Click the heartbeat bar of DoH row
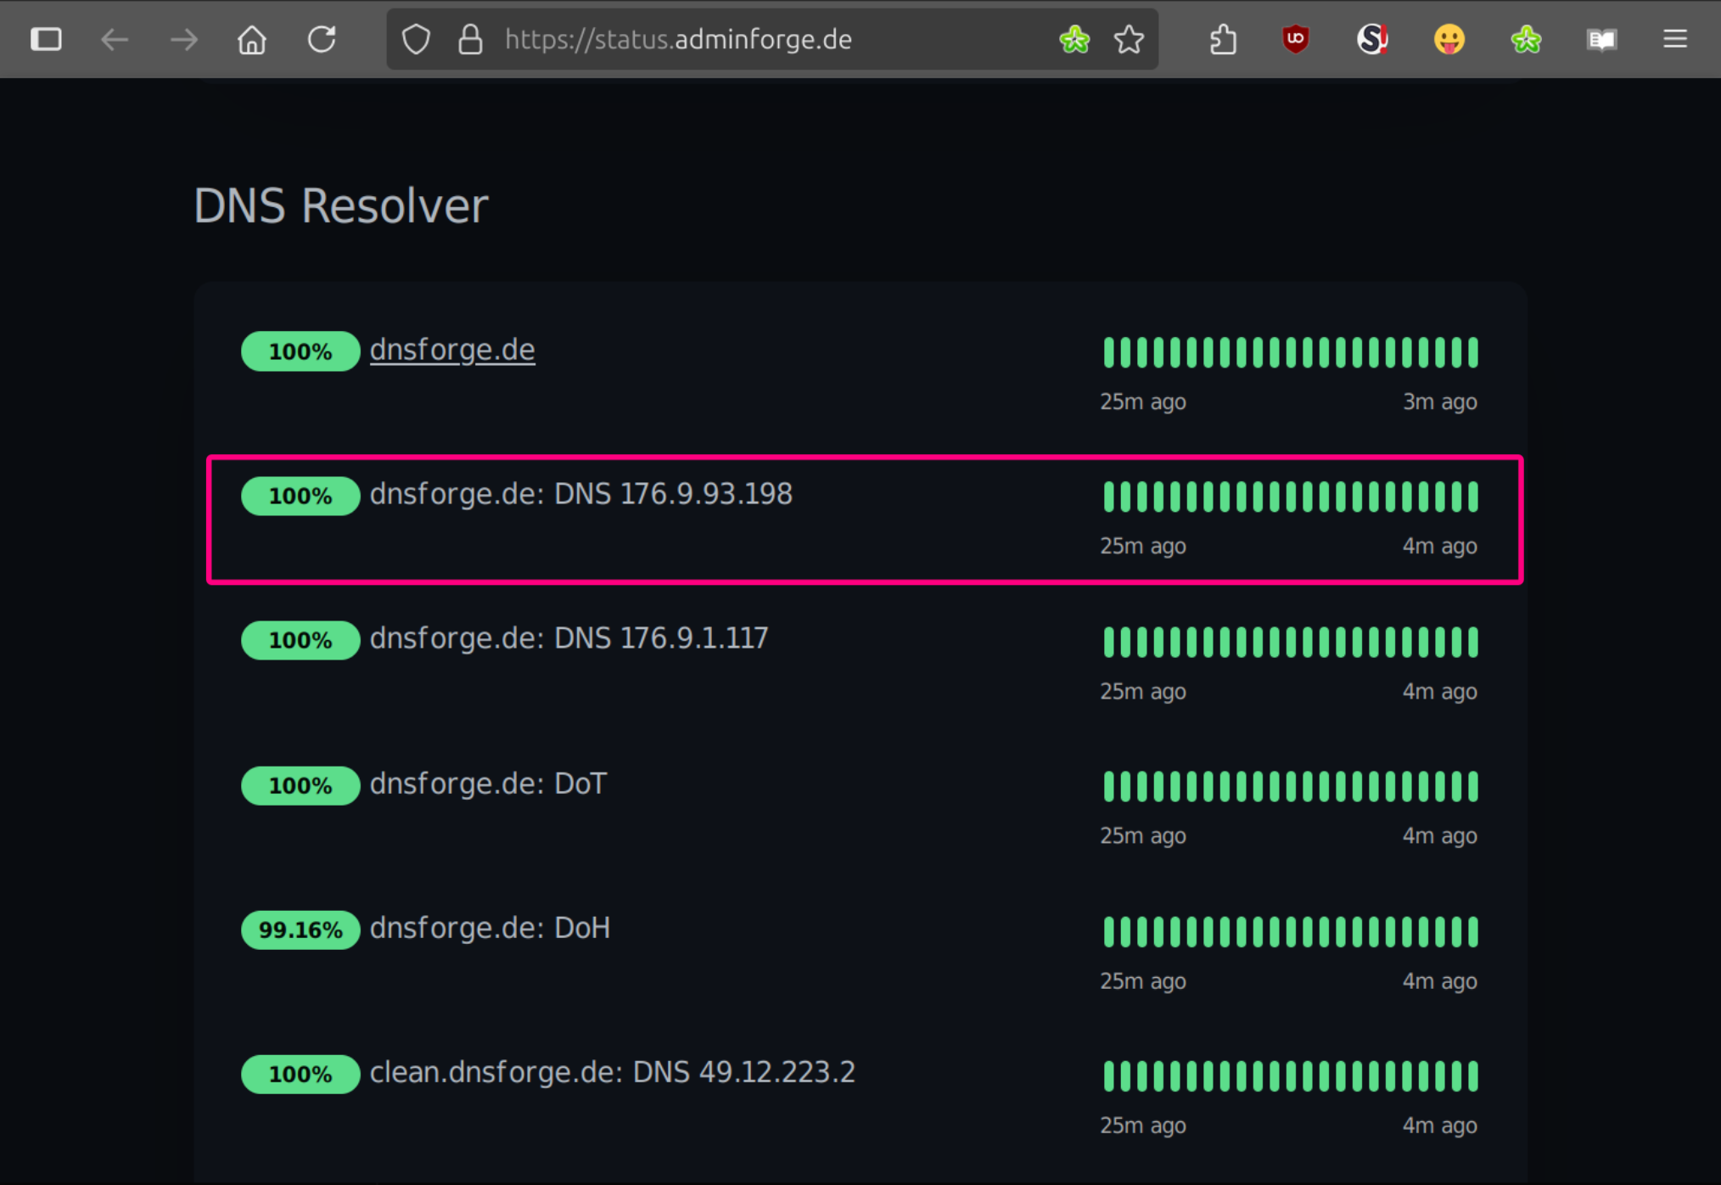 pyautogui.click(x=1290, y=931)
